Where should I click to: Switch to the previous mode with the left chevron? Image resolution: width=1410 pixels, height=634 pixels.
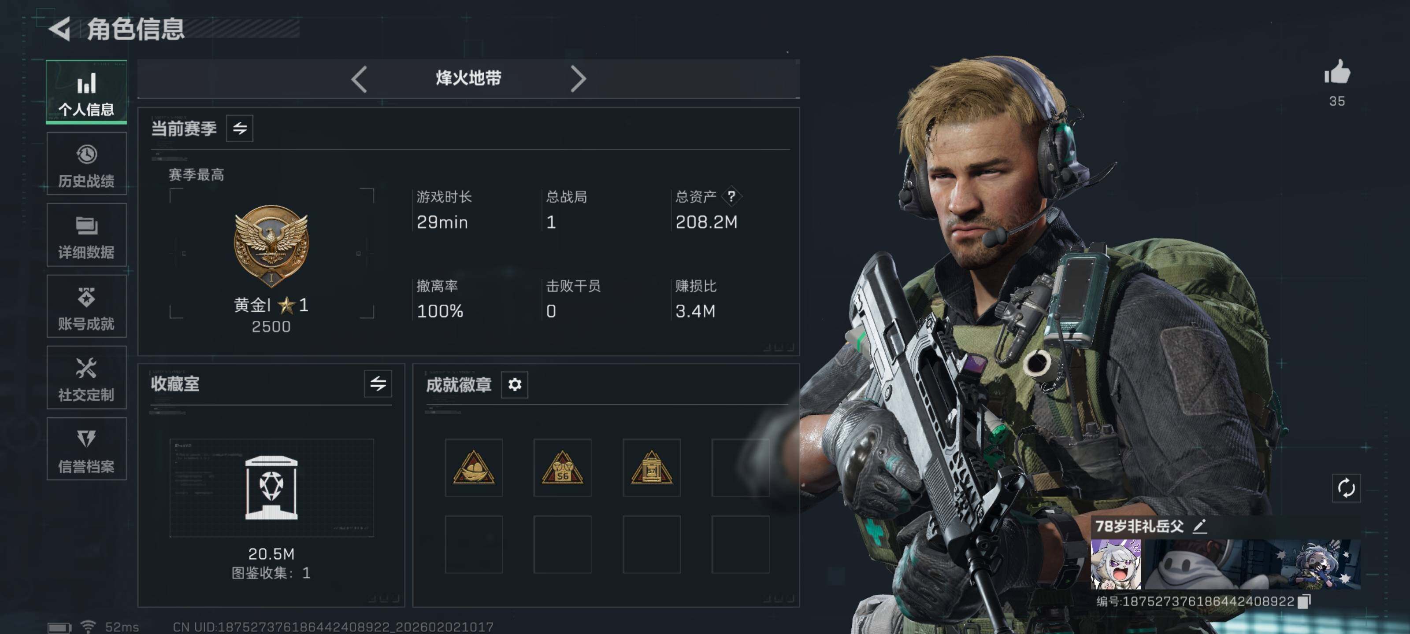coord(359,79)
